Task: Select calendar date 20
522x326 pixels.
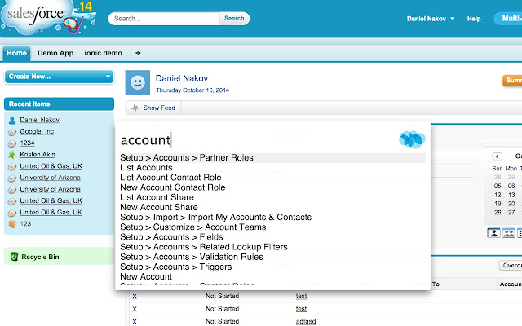Action: tap(511, 204)
